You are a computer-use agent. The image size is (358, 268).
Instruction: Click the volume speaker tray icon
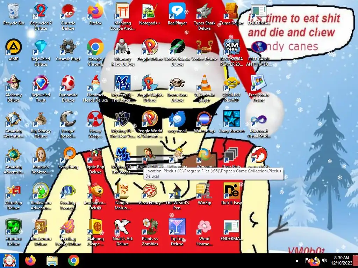324,260
